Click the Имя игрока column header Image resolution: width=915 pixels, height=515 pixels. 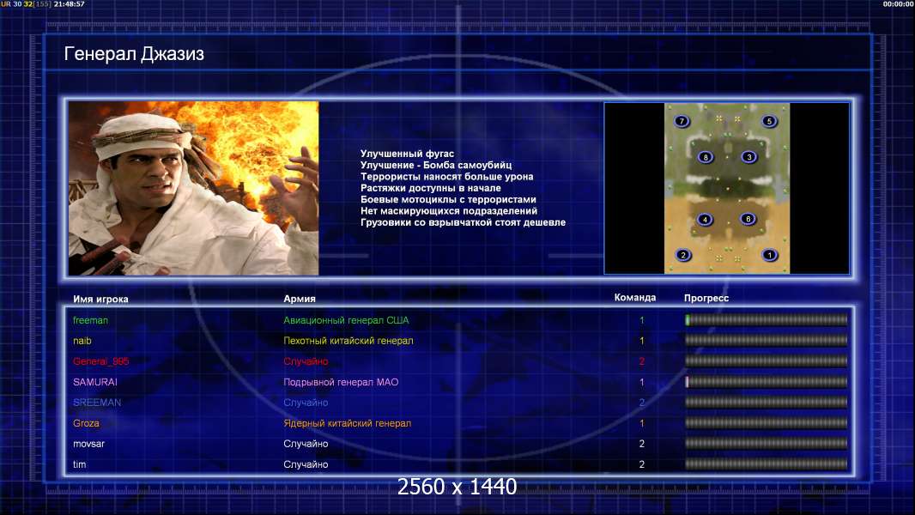(x=100, y=300)
